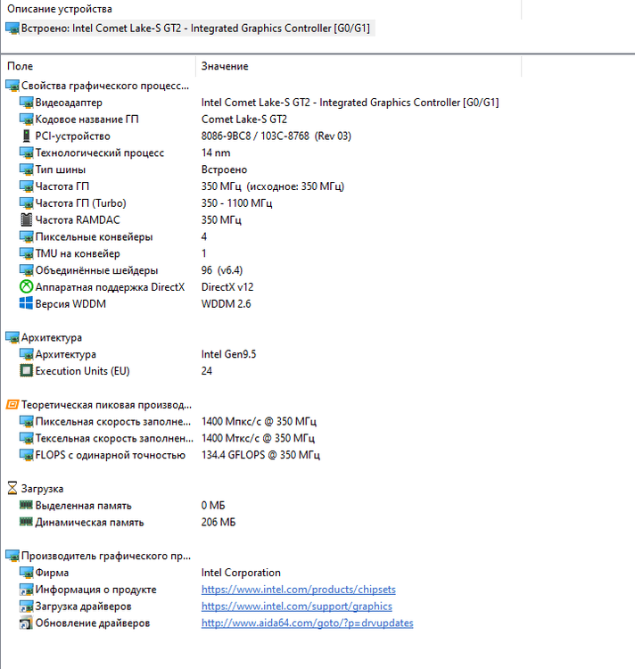The width and height of the screenshot is (635, 669).
Task: Click the Значение column header
Action: (359, 66)
